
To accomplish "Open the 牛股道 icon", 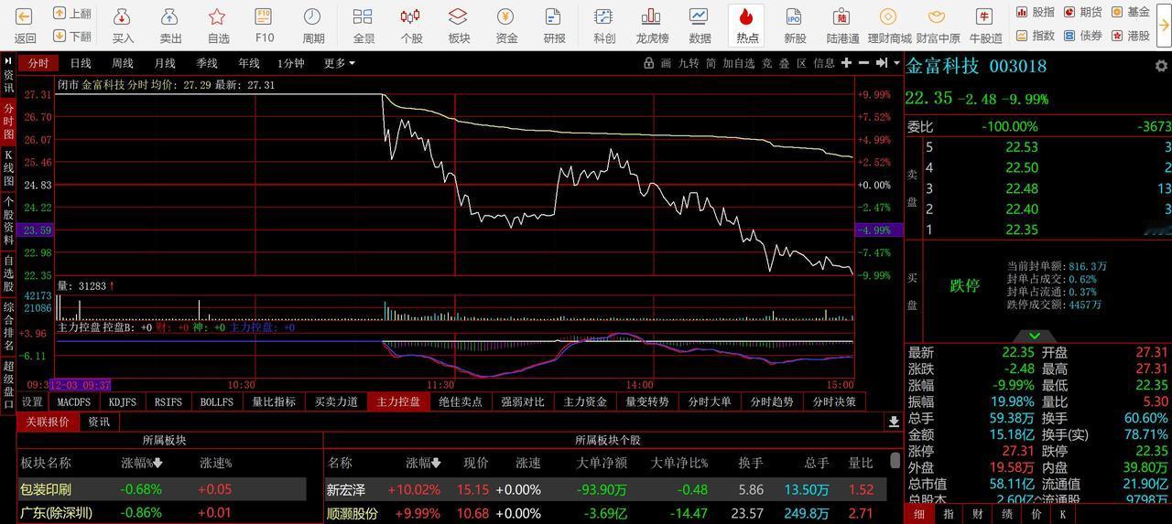I will [x=984, y=16].
